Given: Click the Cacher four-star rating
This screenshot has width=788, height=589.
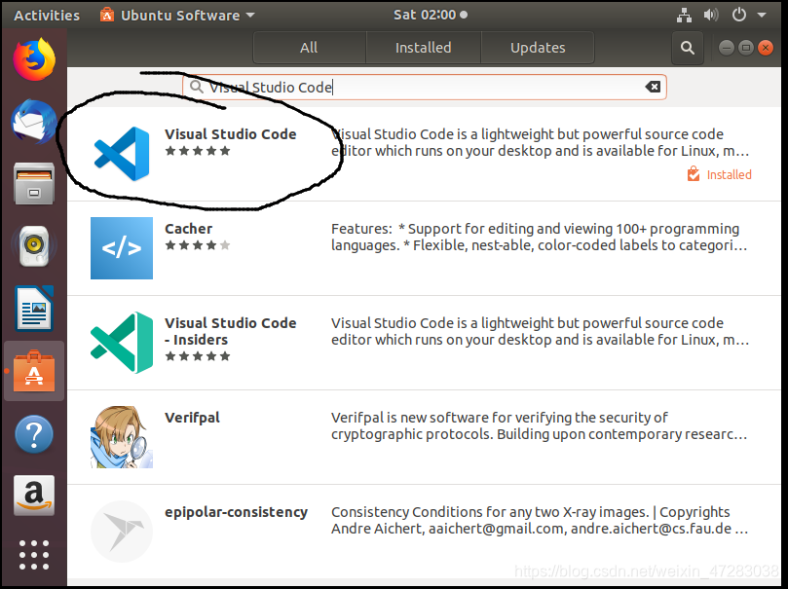Looking at the screenshot, I should tap(198, 245).
